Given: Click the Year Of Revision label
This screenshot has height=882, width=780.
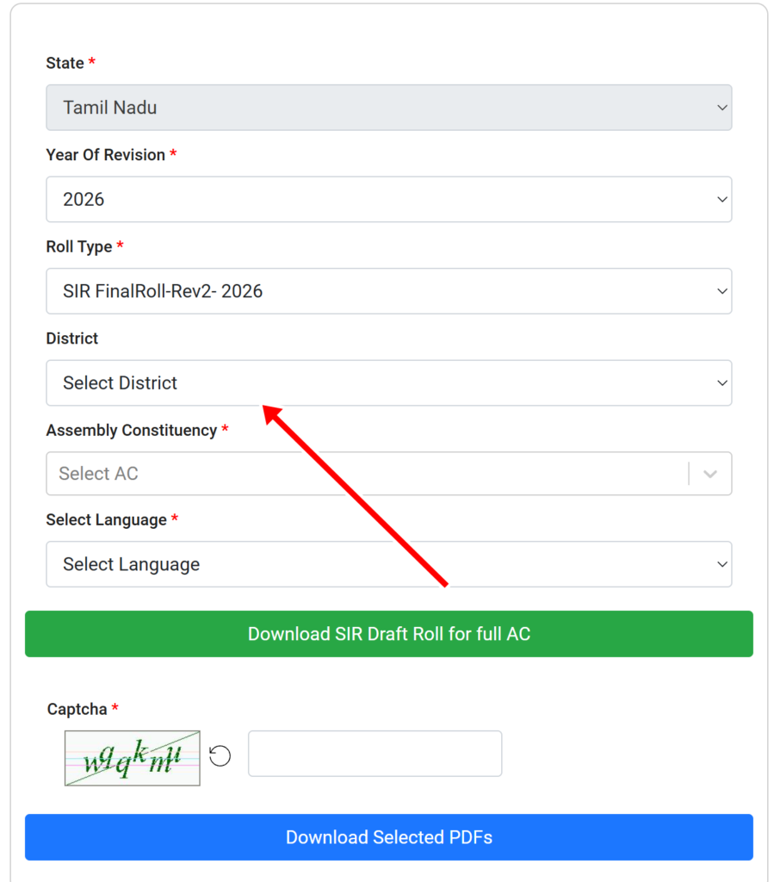Looking at the screenshot, I should pos(105,155).
